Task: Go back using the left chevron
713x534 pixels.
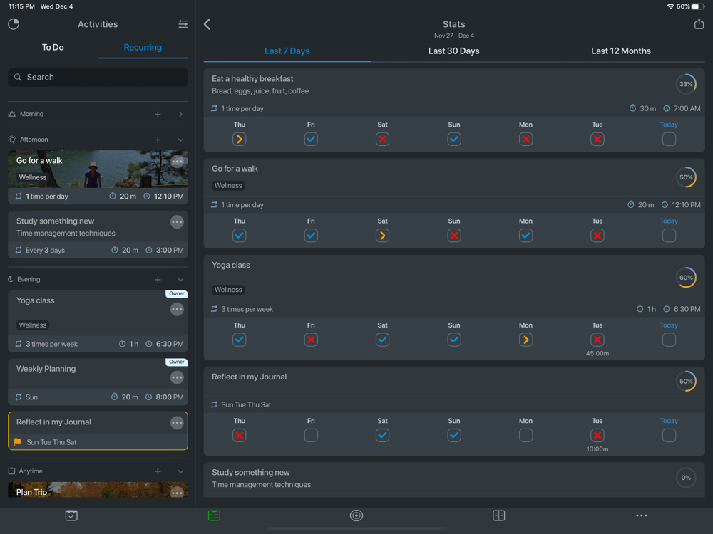Action: point(207,24)
